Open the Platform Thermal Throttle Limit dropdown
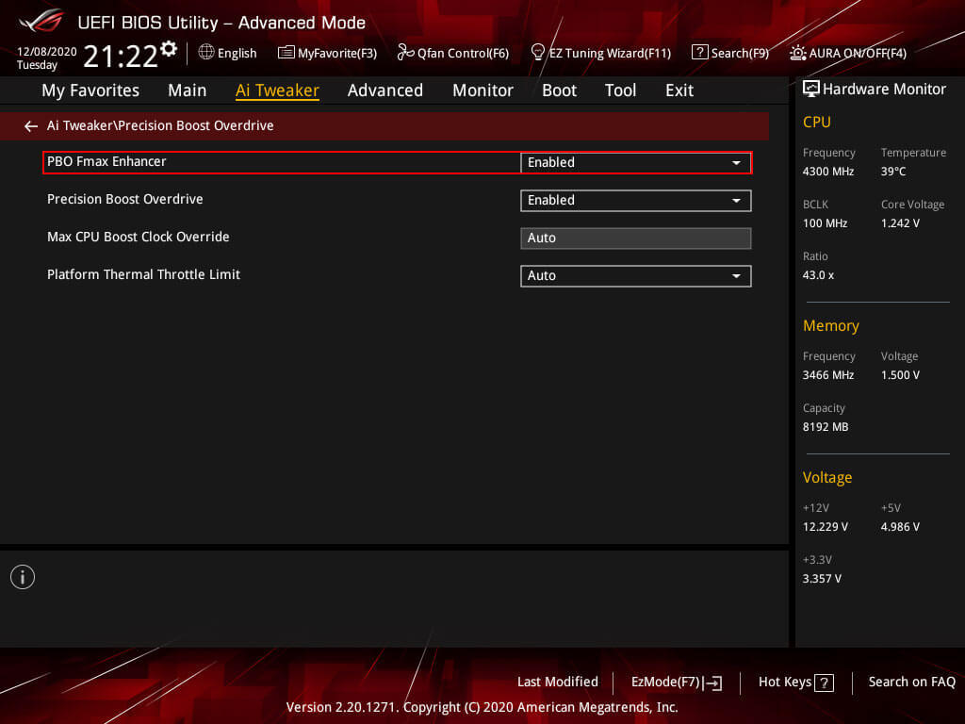Viewport: 965px width, 724px height. click(636, 276)
